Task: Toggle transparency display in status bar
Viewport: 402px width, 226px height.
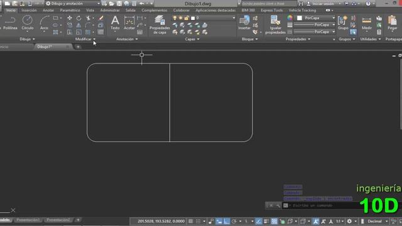Action: click(274, 221)
